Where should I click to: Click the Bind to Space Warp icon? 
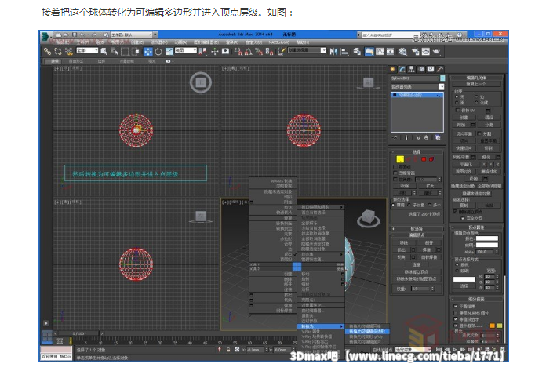[x=69, y=52]
